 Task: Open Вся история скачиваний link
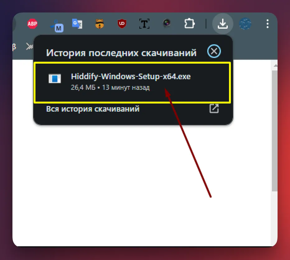point(93,109)
